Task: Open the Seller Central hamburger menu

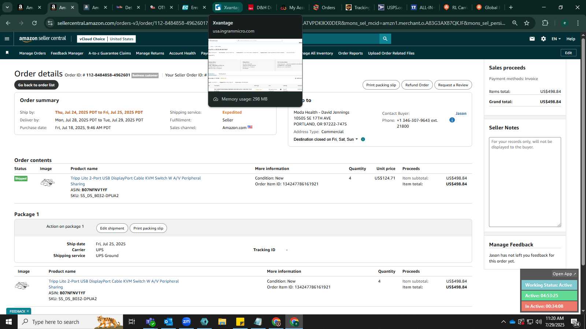Action: 7,39
